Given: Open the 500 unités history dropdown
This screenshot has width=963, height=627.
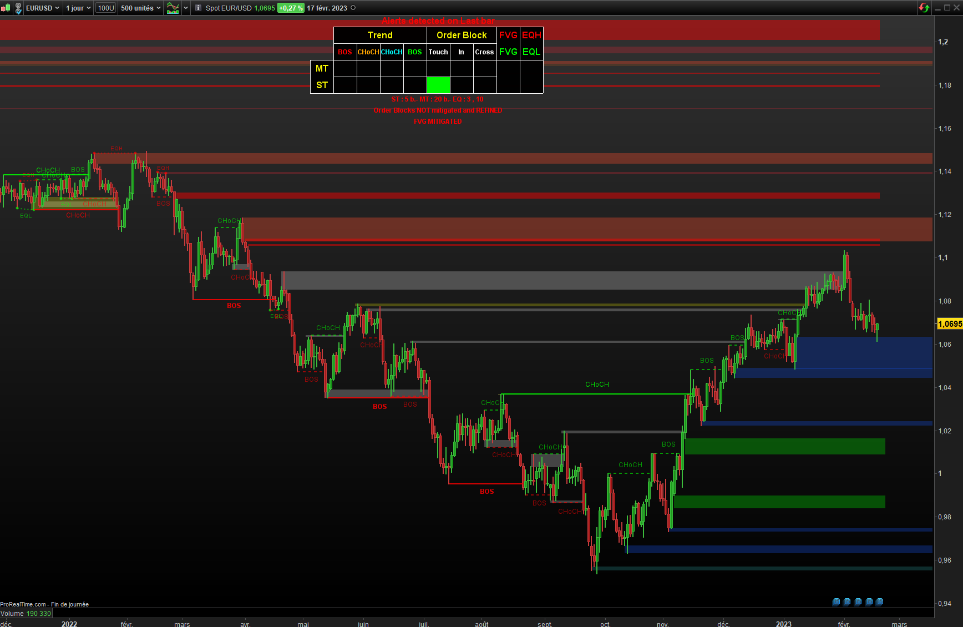Looking at the screenshot, I should [x=141, y=8].
